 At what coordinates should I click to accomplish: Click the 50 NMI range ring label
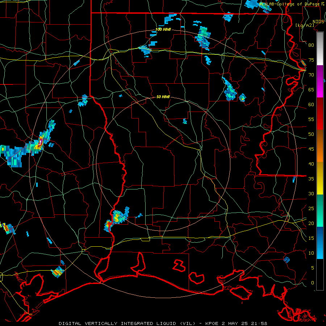tap(163, 97)
